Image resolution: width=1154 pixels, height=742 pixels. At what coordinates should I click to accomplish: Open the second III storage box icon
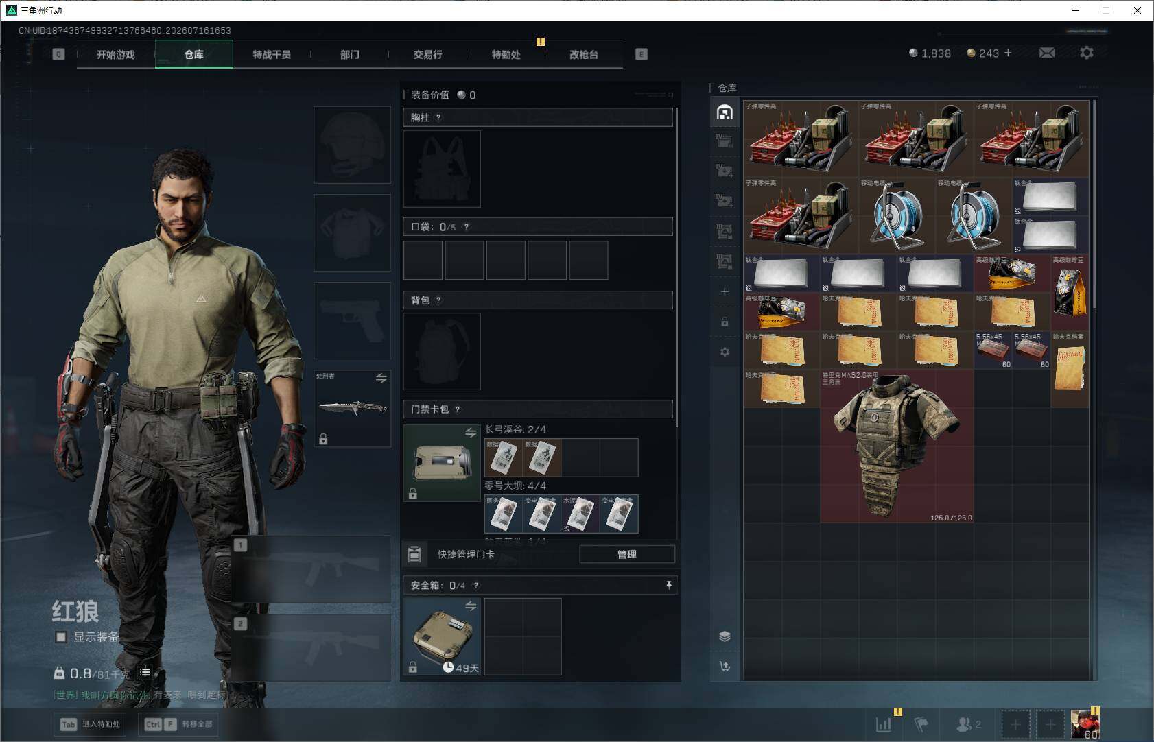(x=725, y=261)
